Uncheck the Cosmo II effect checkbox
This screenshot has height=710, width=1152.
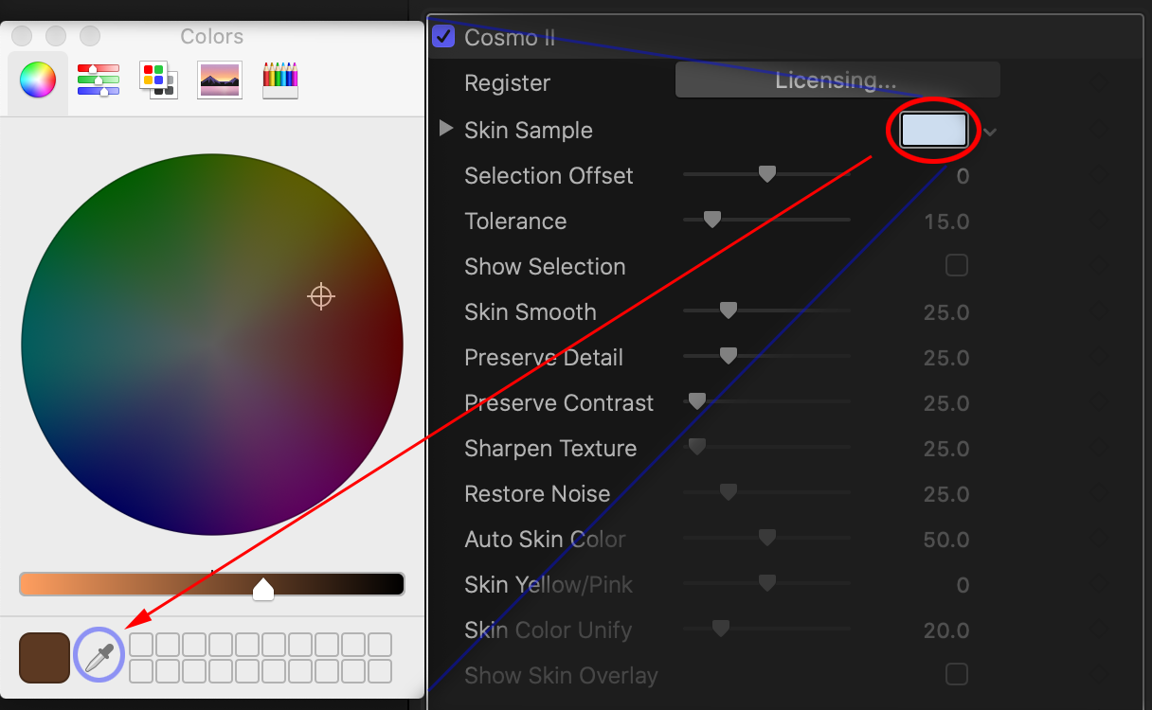(442, 37)
